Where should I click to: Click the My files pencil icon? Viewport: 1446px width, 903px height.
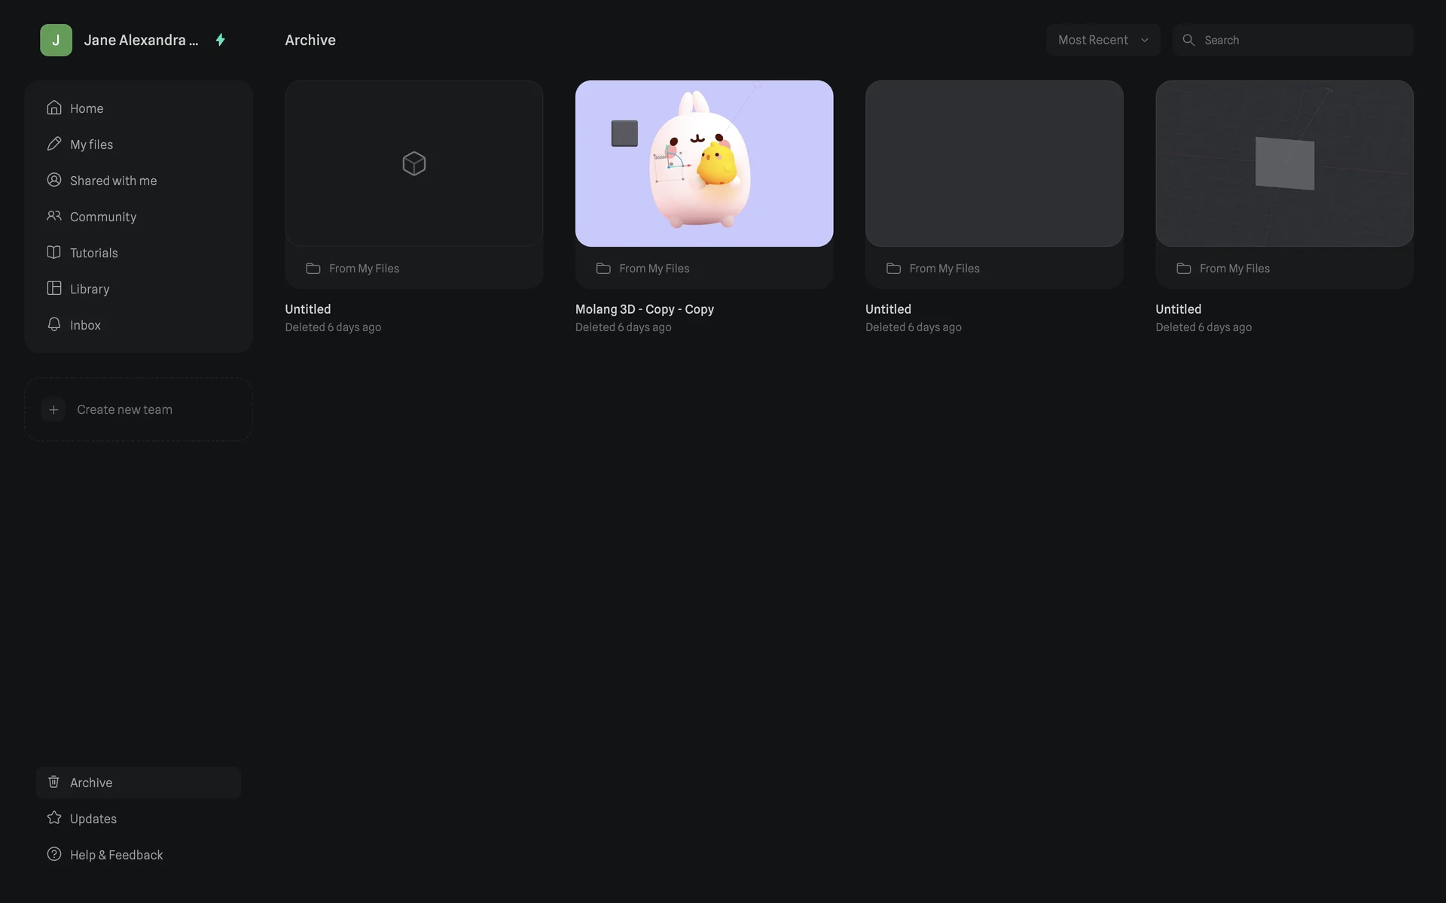[53, 144]
